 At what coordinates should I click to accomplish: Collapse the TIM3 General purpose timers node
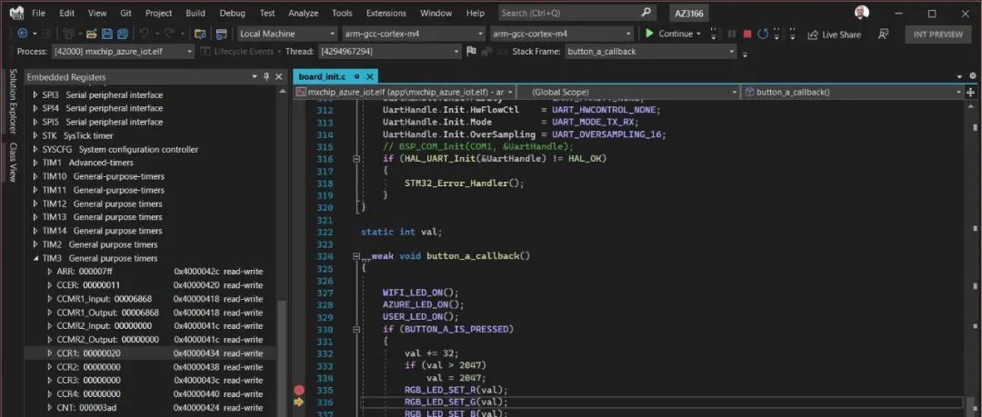point(35,258)
